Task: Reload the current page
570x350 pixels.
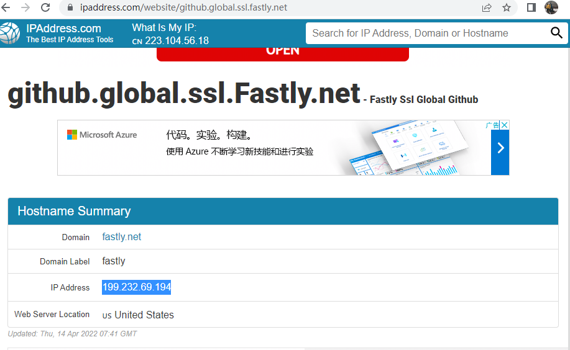Action: coord(45,7)
